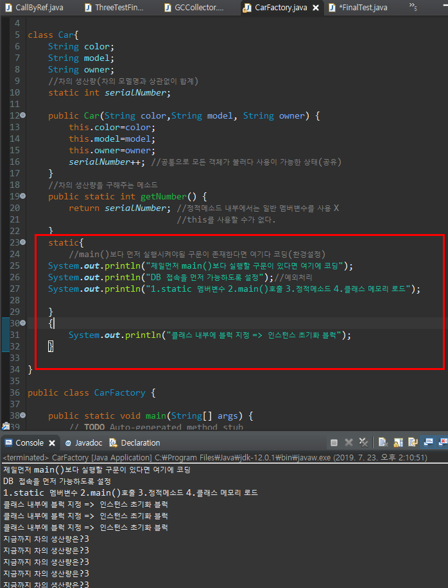Click the closing brace on line 32
The image size is (448, 588).
[51, 346]
